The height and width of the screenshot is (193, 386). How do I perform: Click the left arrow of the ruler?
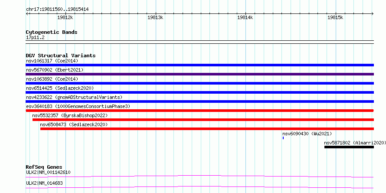[27, 13]
